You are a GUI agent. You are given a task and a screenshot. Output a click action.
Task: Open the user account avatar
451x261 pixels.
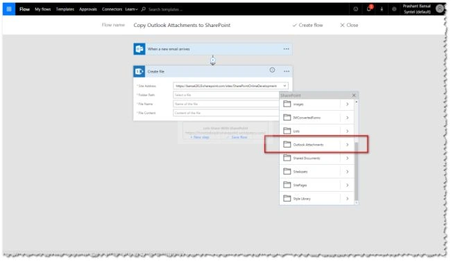(439, 8)
